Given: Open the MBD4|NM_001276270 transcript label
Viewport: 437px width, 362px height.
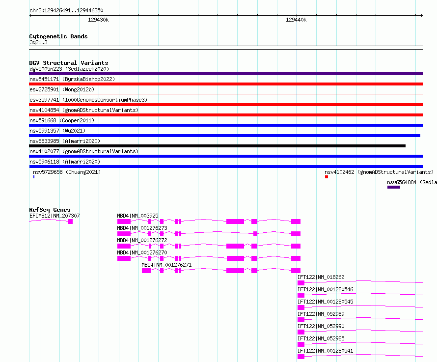Looking at the screenshot, I should (142, 252).
